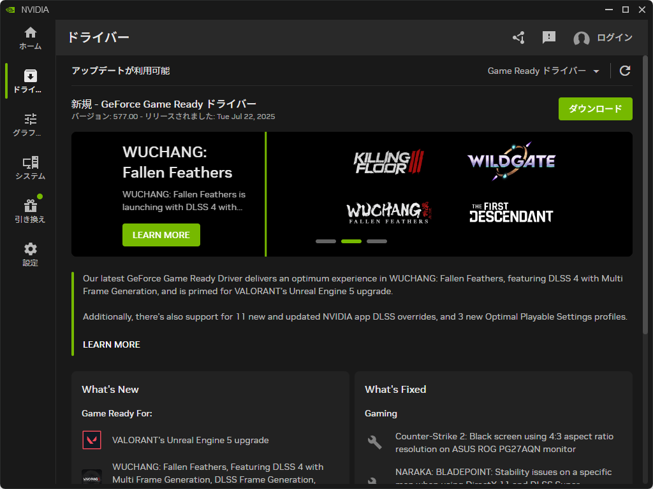Click the green ダウンロード button
This screenshot has height=489, width=653.
click(595, 109)
